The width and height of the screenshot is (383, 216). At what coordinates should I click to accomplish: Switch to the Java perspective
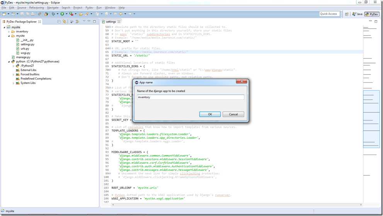357,14
